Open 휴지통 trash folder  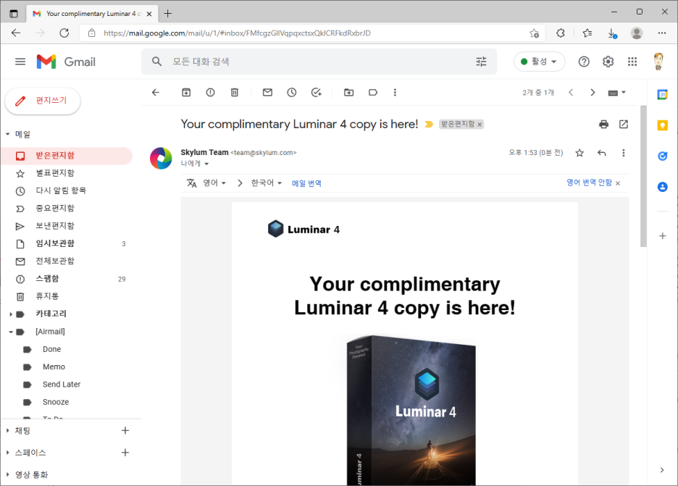point(67,297)
